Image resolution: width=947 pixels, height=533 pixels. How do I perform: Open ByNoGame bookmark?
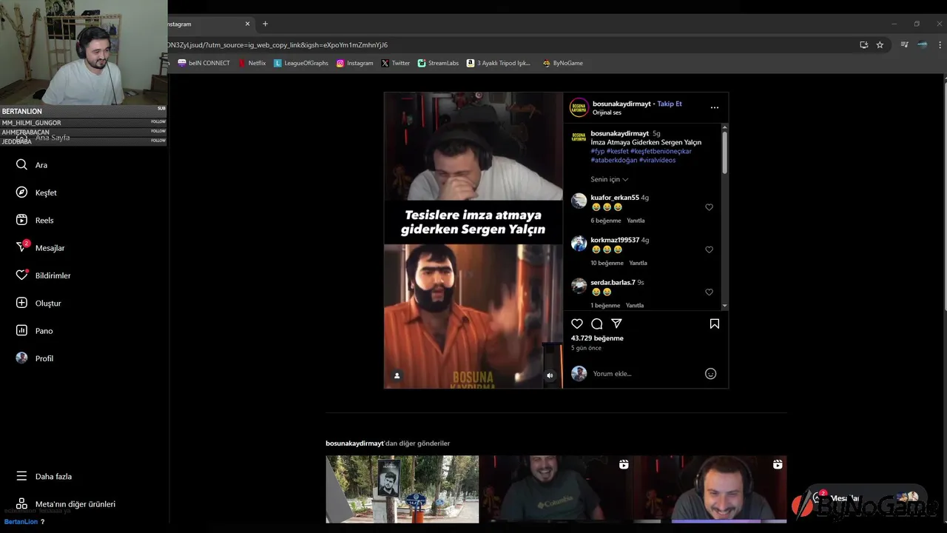(563, 63)
